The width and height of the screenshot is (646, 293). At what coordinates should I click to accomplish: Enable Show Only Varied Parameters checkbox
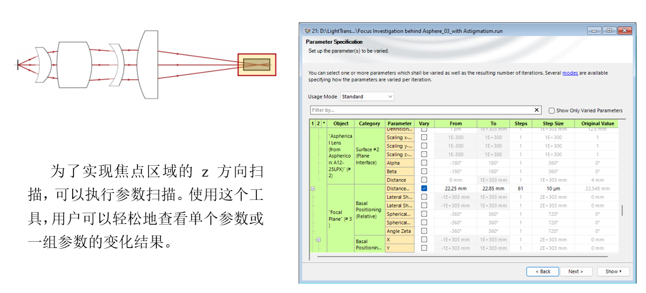click(552, 111)
